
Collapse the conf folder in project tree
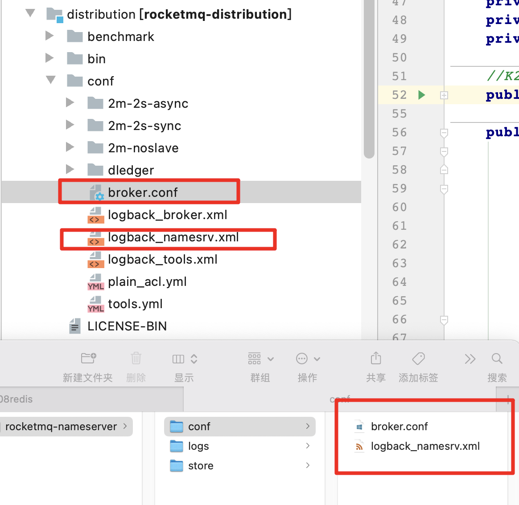coord(51,80)
